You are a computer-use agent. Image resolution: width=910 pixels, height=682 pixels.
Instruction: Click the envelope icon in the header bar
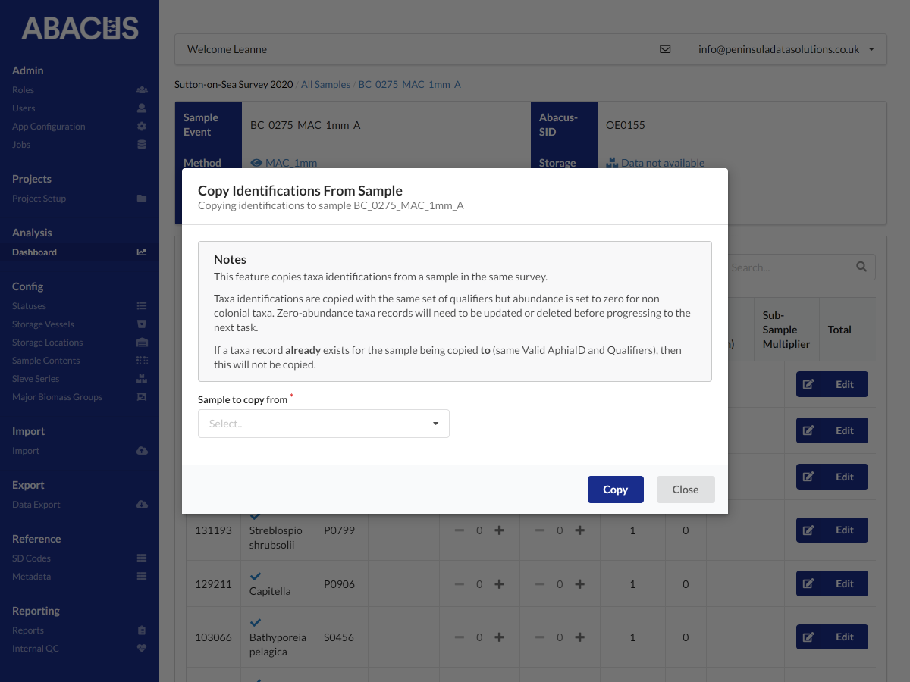pos(665,48)
